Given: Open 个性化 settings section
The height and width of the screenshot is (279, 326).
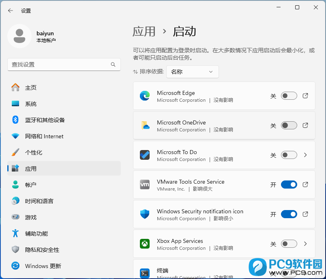Looking at the screenshot, I should [x=64, y=152].
